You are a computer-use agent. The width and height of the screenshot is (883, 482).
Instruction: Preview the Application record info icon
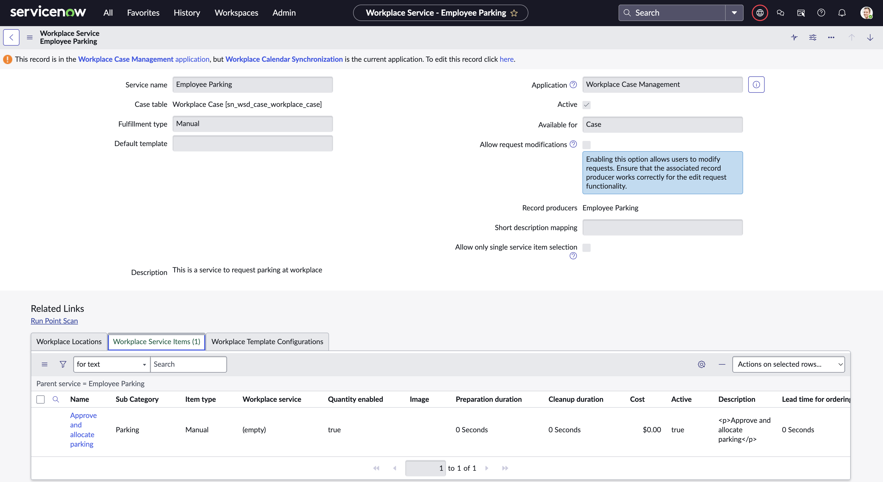coord(756,85)
